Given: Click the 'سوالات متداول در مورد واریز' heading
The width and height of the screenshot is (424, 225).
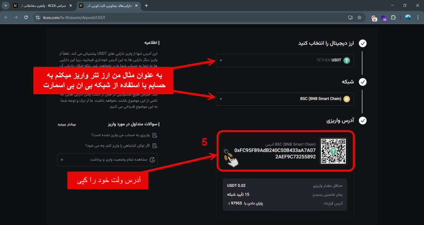Looking at the screenshot, I should [x=134, y=124].
